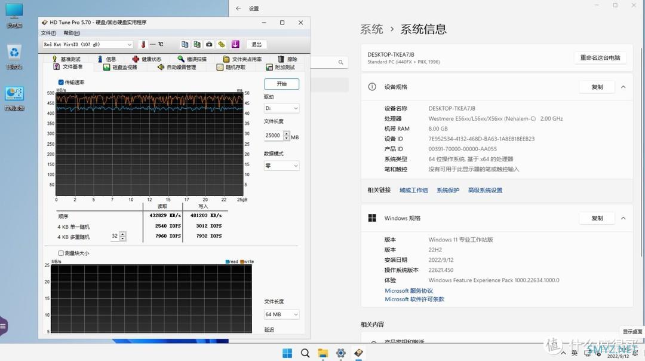Toggle the 传输速率 checkbox
The image size is (645, 361).
click(61, 82)
